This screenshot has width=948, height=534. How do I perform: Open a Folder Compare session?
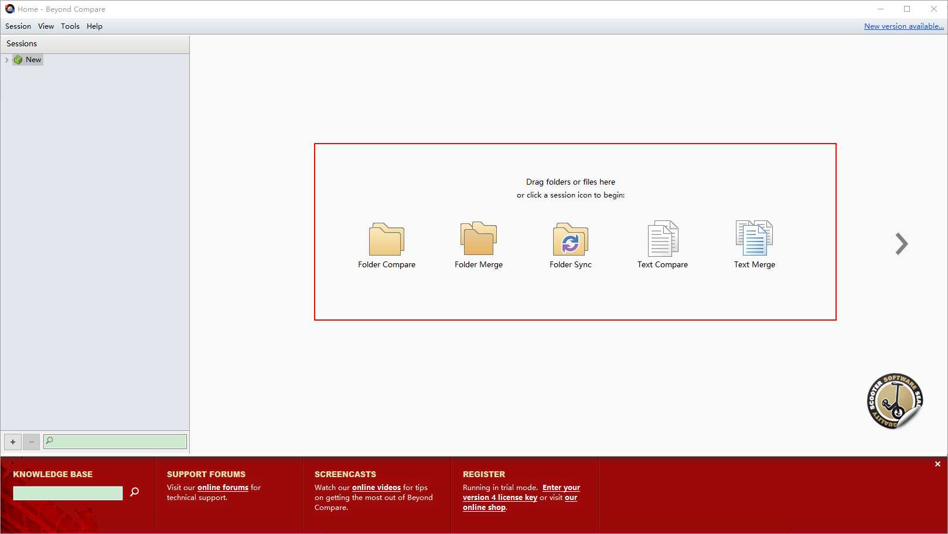coord(387,244)
